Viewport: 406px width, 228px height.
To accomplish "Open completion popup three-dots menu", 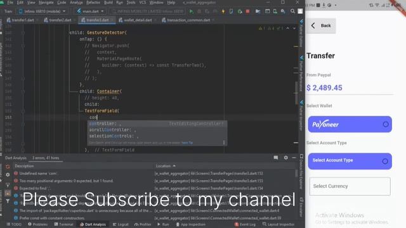I will [224, 142].
